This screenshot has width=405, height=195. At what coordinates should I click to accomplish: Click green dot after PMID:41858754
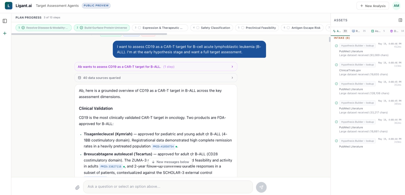176,147
